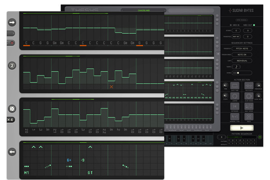Activate the Looper action button
Screen dimensions: 270x180
tap(235, 96)
